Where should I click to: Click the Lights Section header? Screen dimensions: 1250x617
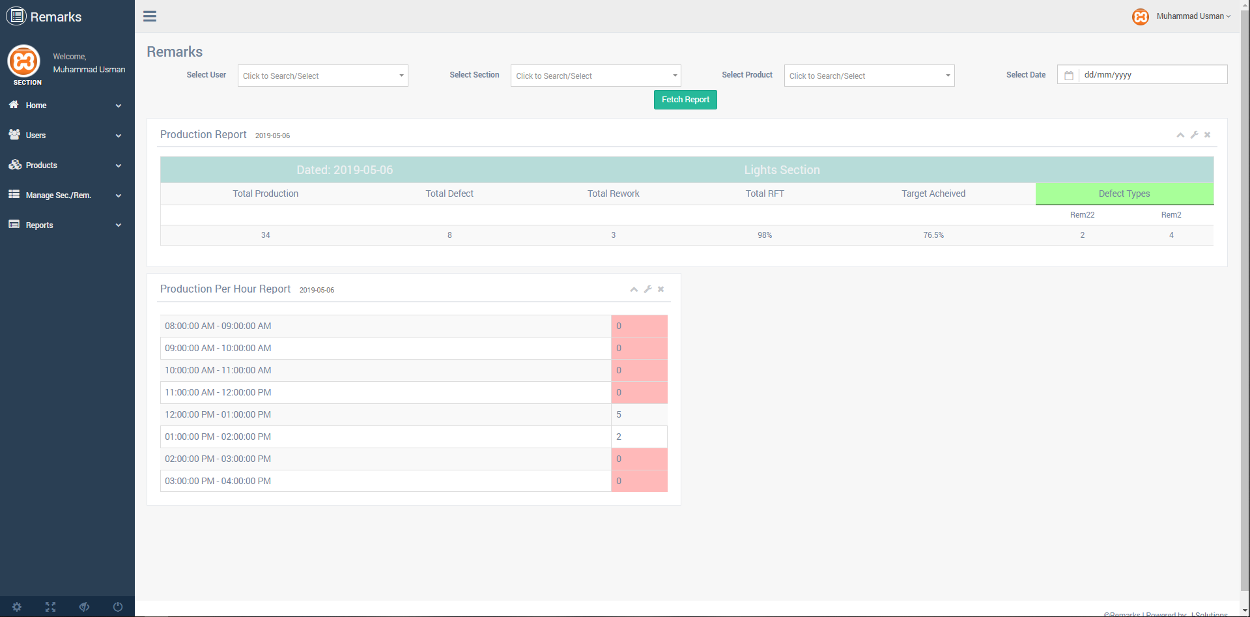(782, 170)
